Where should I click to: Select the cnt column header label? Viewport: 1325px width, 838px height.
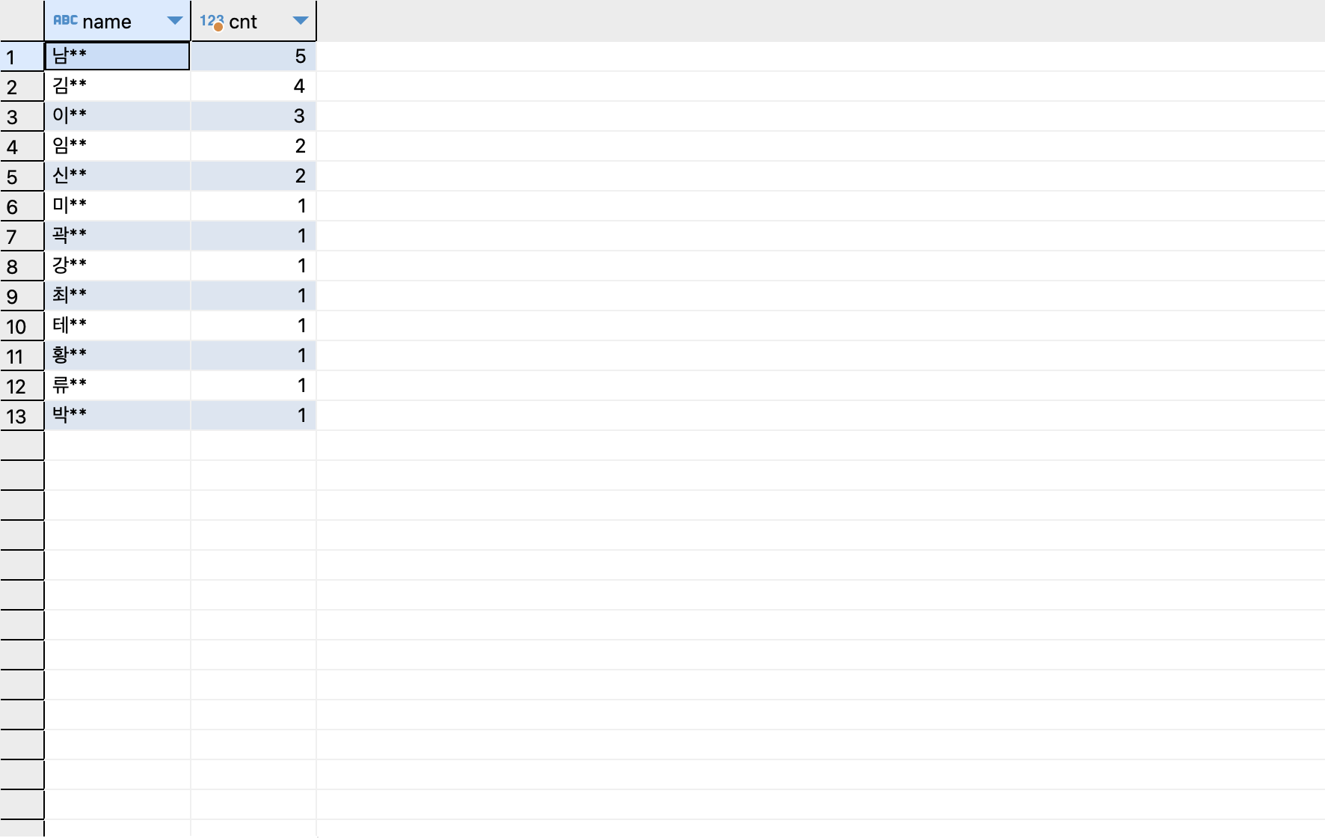(x=243, y=22)
